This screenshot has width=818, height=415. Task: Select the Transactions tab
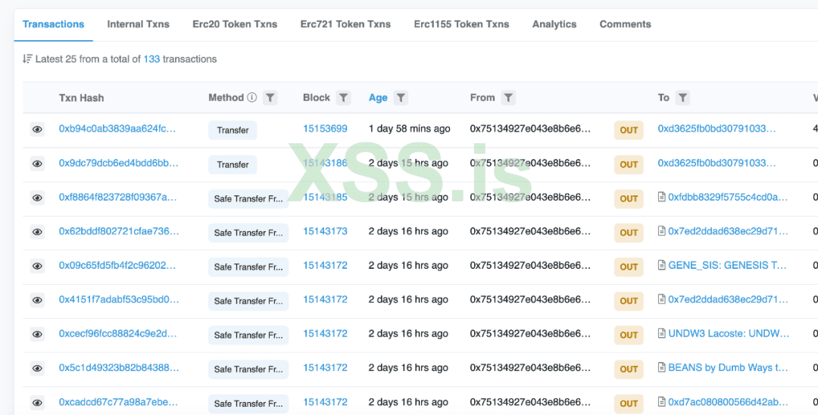tap(53, 24)
